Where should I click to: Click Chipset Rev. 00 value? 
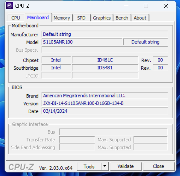(x=160, y=60)
